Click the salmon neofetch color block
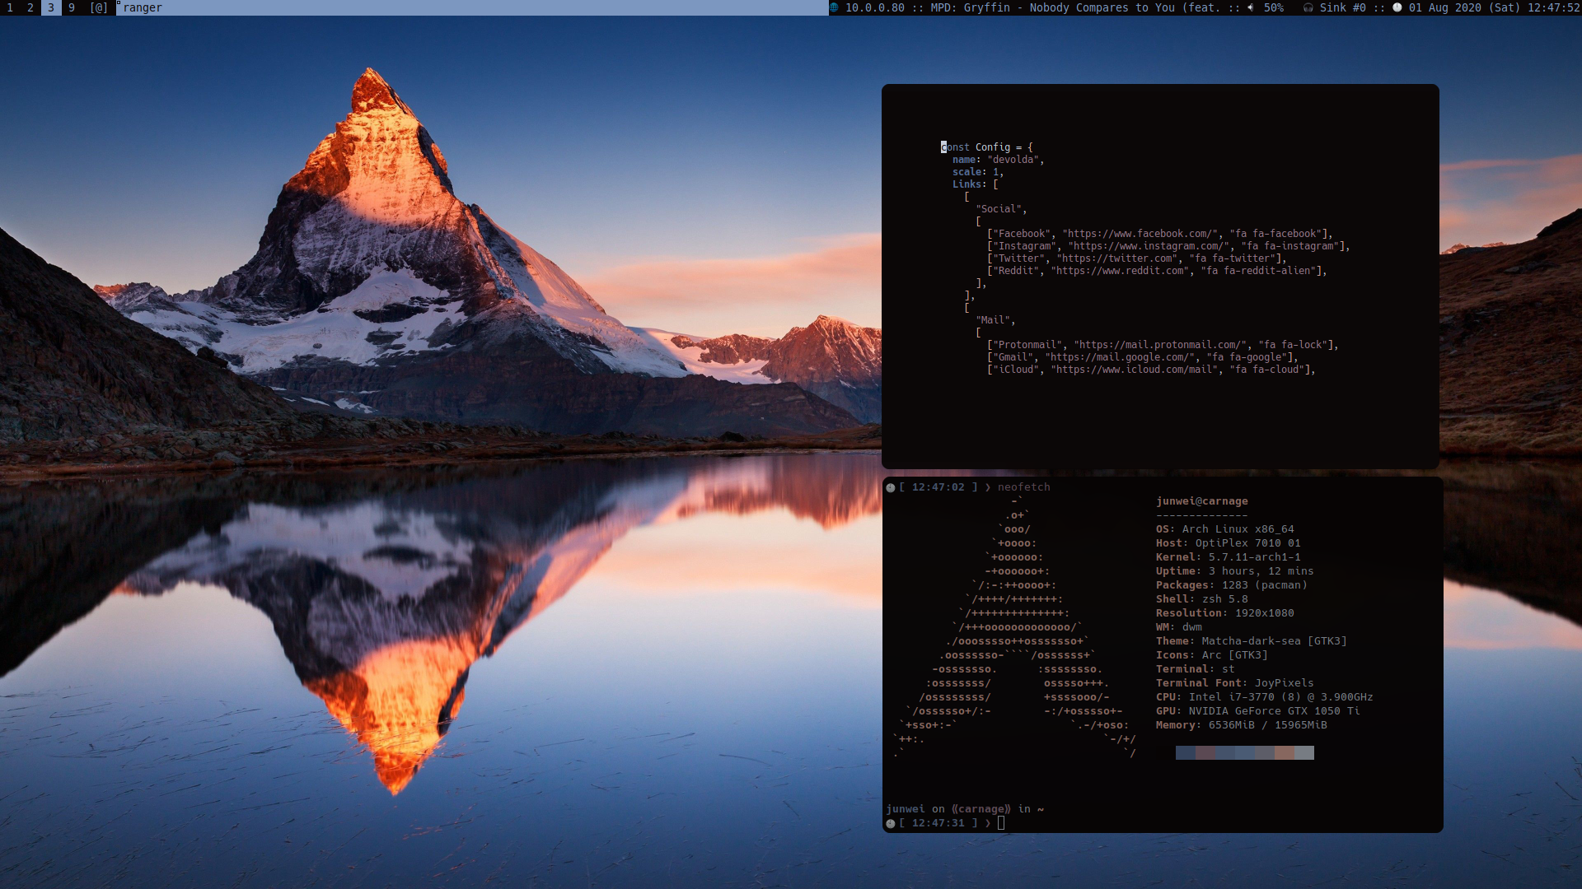 (x=1285, y=752)
